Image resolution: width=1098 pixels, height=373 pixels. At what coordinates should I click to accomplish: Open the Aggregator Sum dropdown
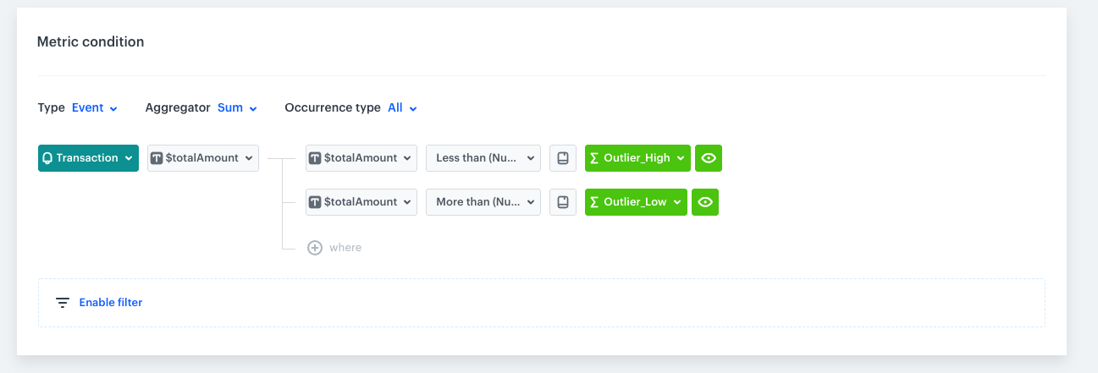pos(237,108)
